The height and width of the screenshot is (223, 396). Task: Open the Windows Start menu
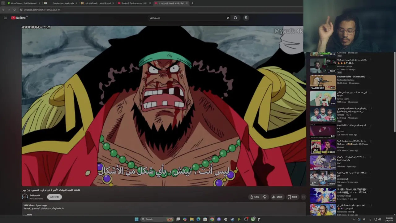(x=136, y=219)
